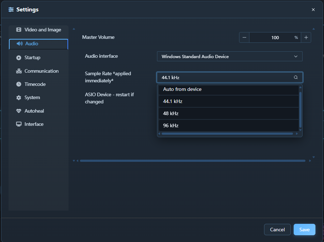Image resolution: width=324 pixels, height=242 pixels.
Task: Click the Audio interface label
Action: click(x=101, y=56)
